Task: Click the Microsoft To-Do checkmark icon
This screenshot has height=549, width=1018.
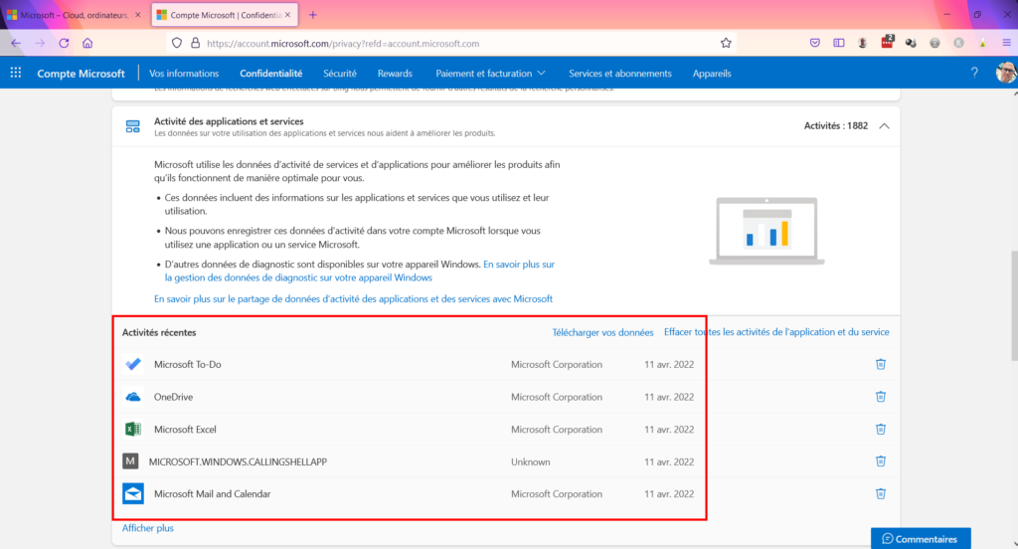Action: coord(133,364)
